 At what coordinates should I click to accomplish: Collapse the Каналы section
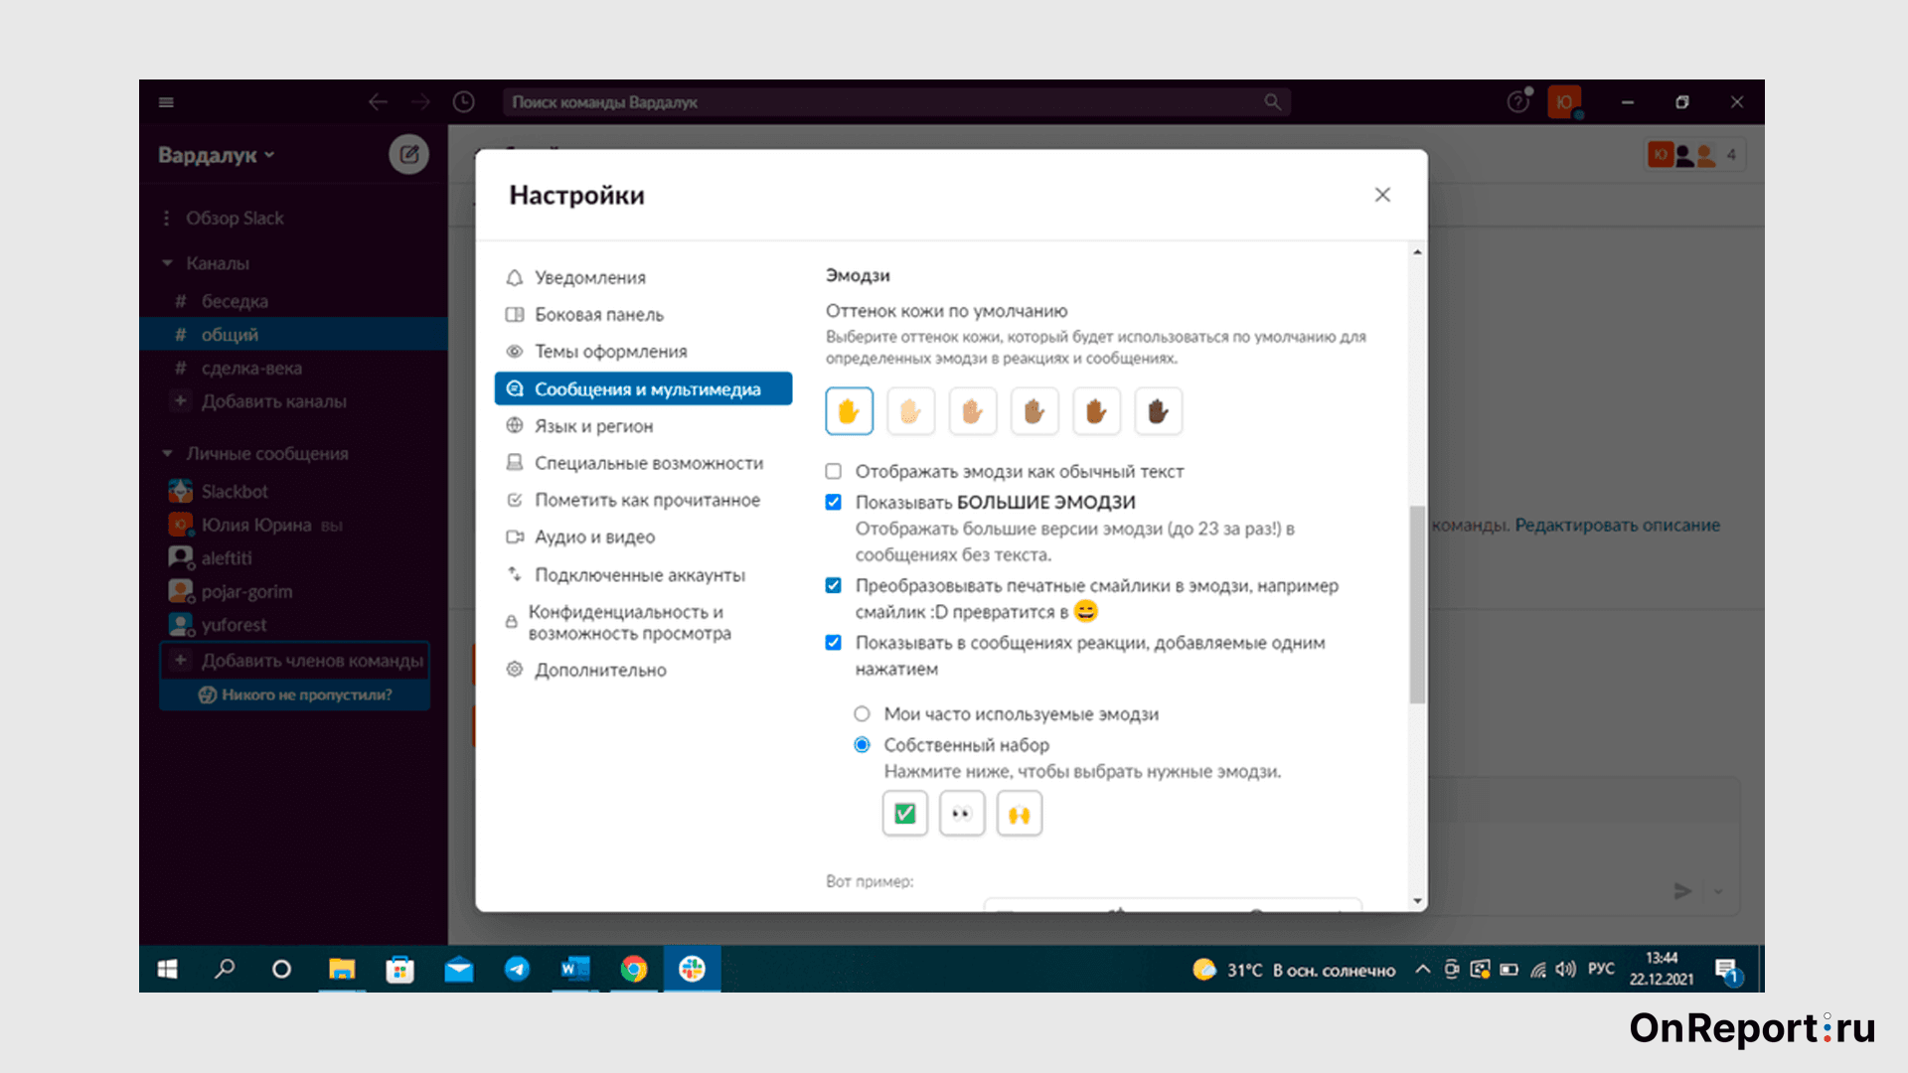[x=167, y=263]
